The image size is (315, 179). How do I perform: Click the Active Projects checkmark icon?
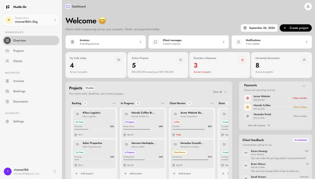tap(181, 60)
